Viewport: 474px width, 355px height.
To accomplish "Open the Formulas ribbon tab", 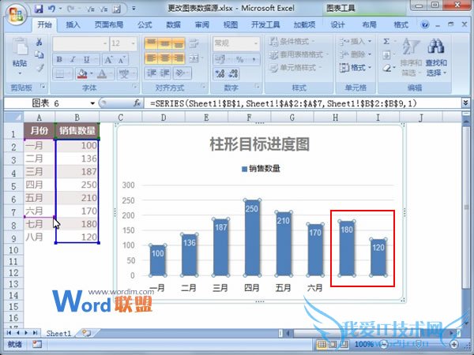I will pyautogui.click(x=145, y=24).
